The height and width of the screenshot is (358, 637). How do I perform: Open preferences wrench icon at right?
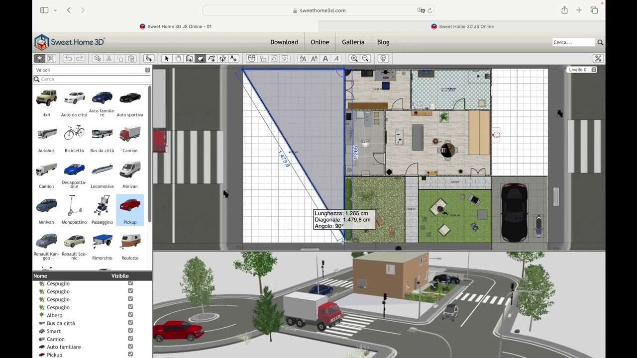tap(598, 59)
